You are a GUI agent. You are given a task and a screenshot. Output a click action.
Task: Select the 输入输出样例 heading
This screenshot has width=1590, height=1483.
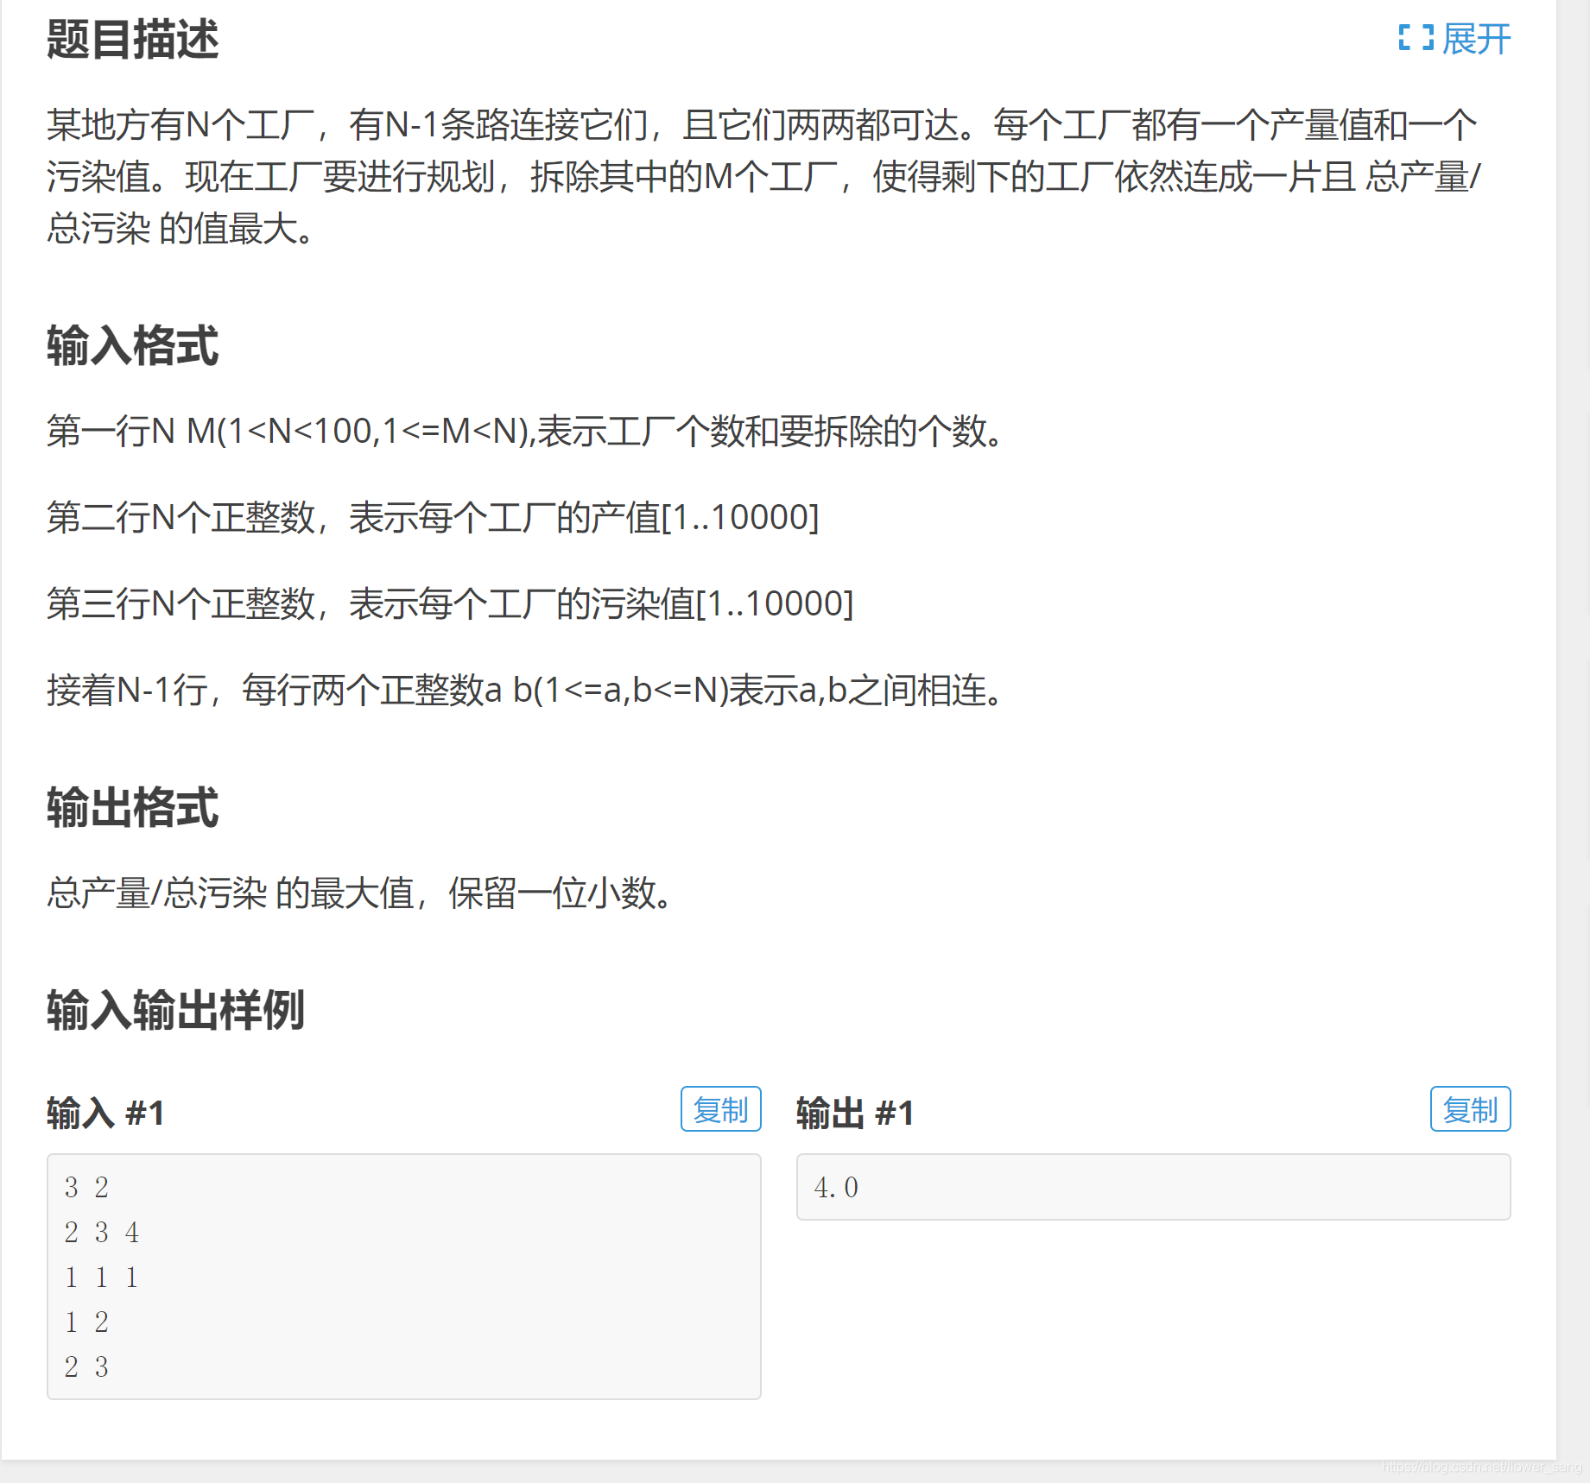coord(176,1010)
